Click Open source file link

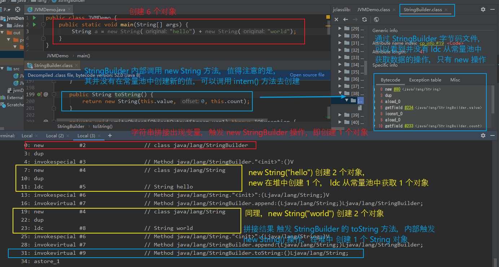(x=307, y=75)
